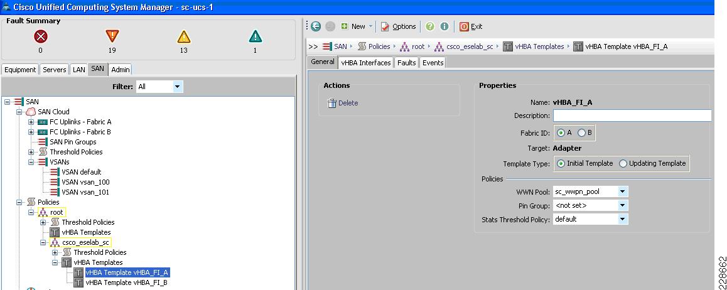Click the Delete trash can icon
Screen dimensions: 727x290
point(332,103)
